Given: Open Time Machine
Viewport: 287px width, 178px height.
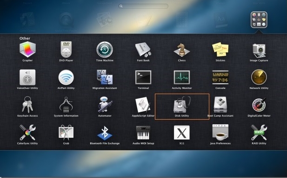Looking at the screenshot, I should 105,50.
